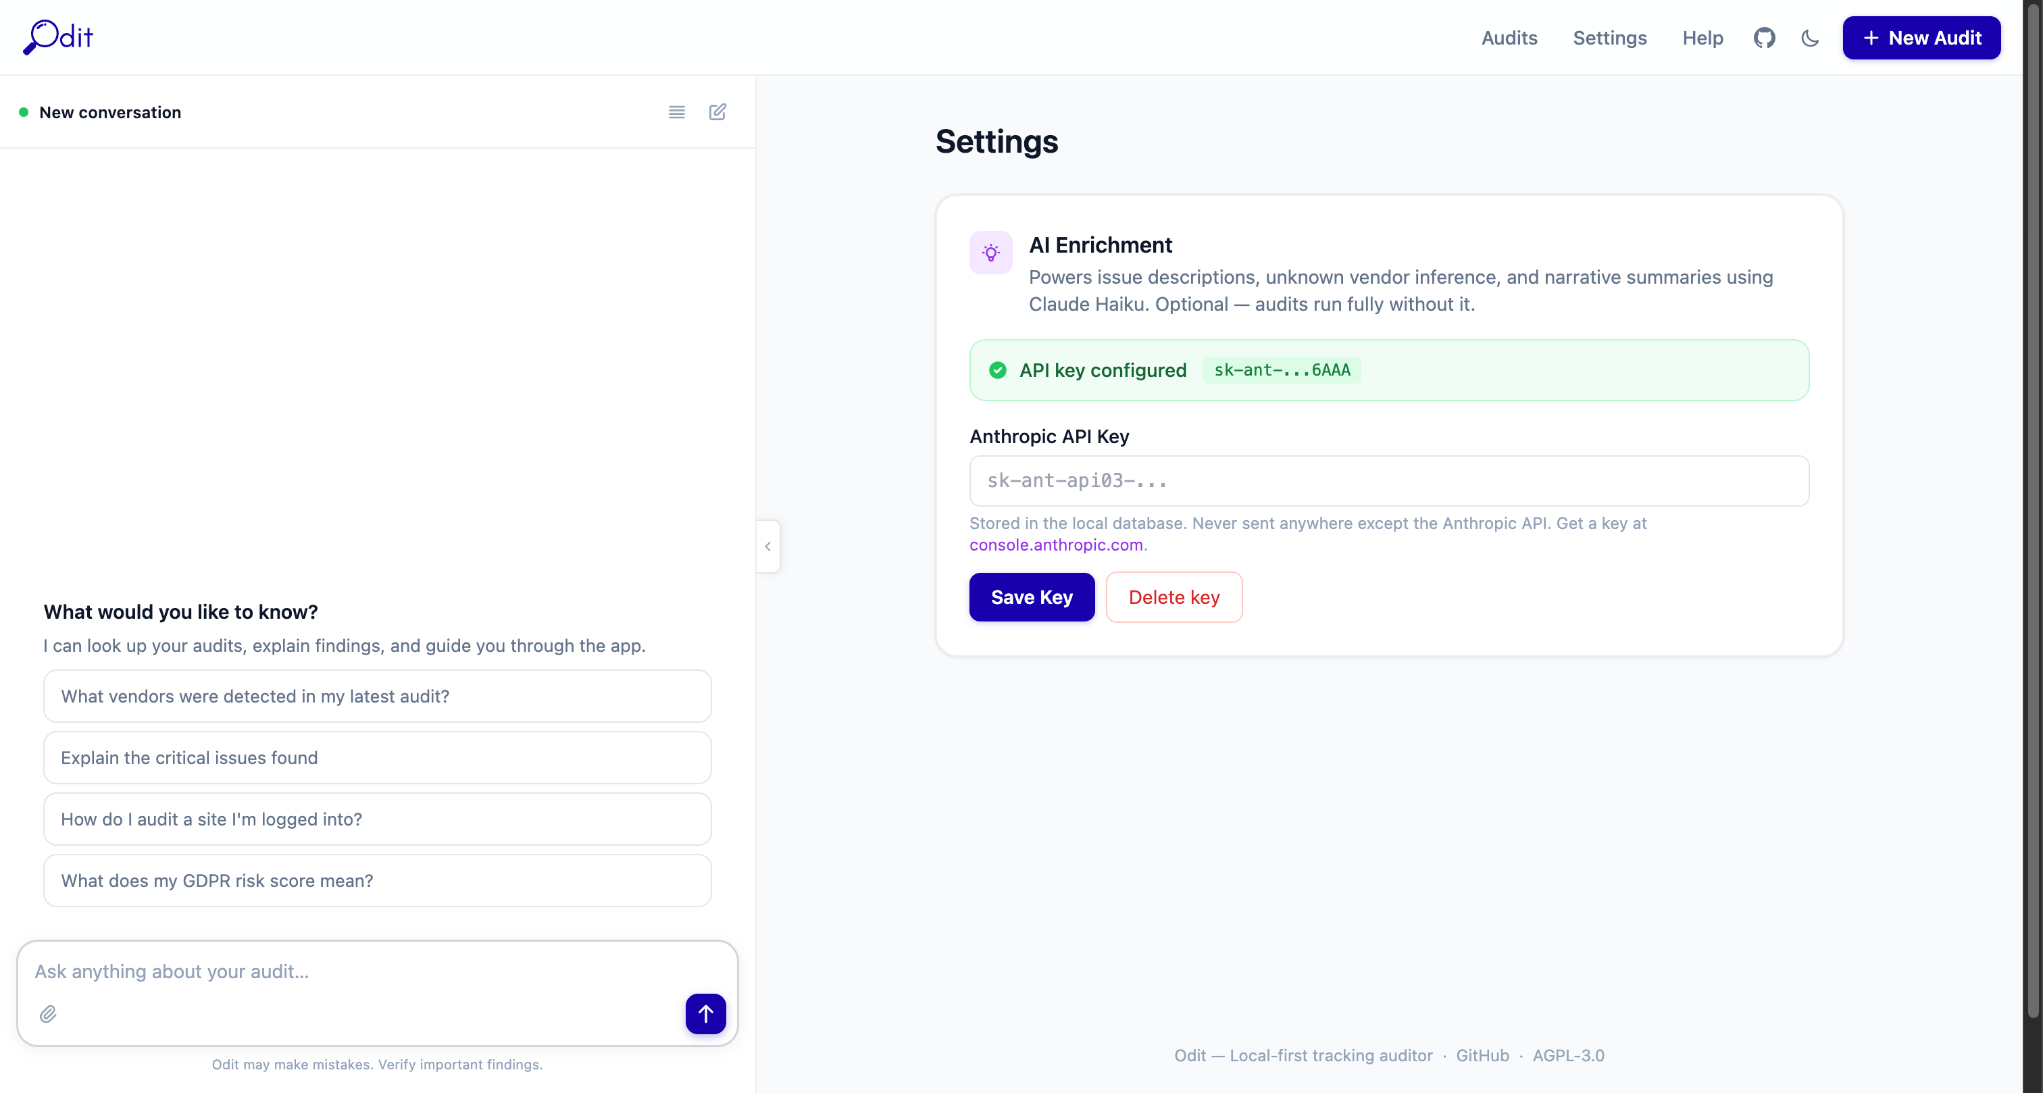The width and height of the screenshot is (2043, 1093).
Task: Navigate to Settings in the header
Action: tap(1609, 37)
